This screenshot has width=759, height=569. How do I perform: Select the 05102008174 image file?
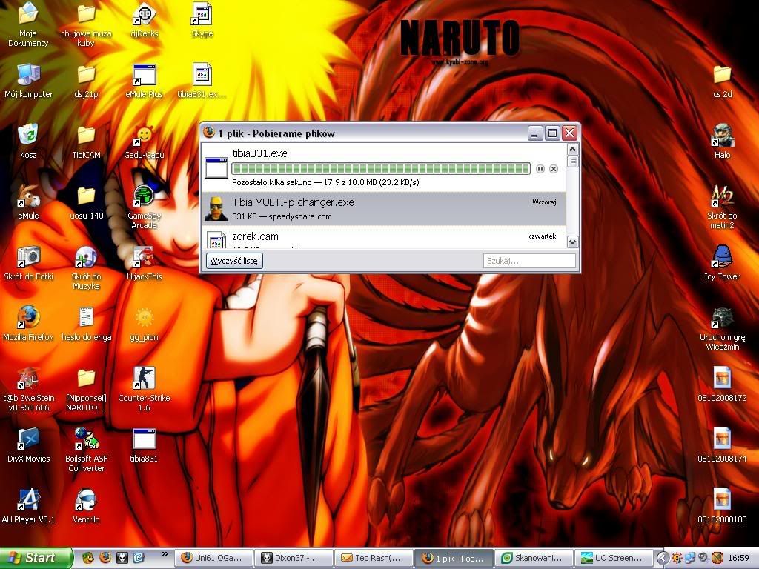tap(722, 445)
